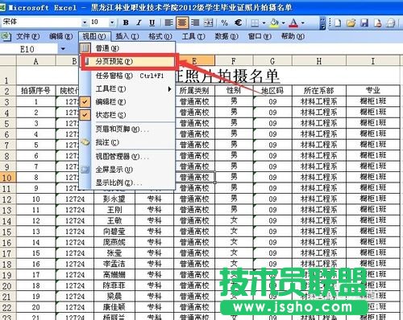Apply percent style
Image resolution: width=403 pixels, height=320 pixels.
pyautogui.click(x=225, y=23)
